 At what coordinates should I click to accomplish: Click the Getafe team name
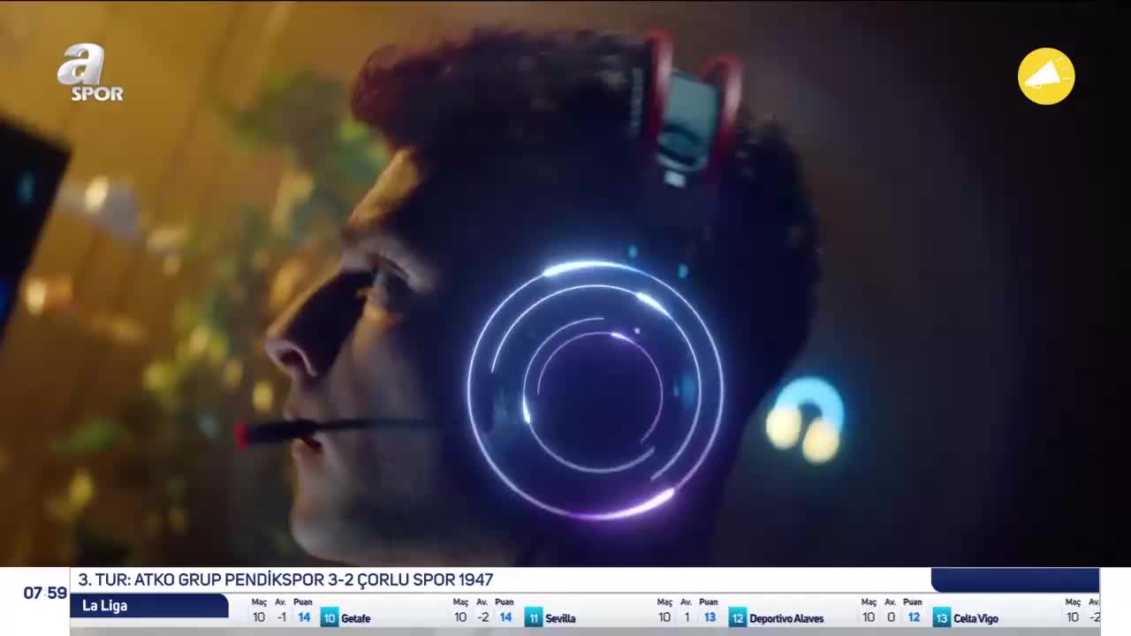coord(356,618)
